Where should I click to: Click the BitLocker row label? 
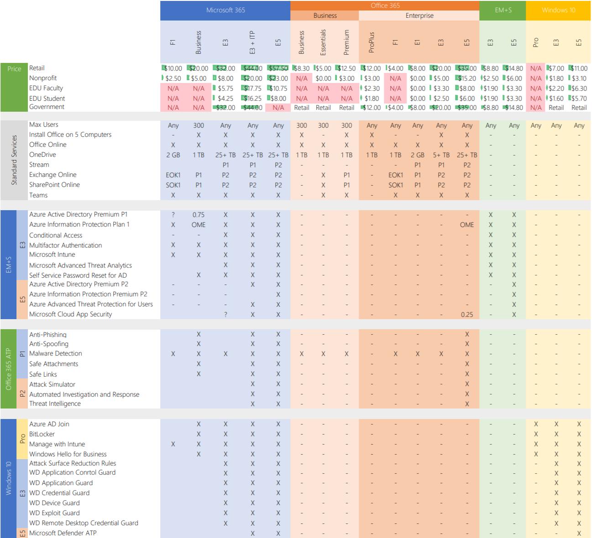[42, 434]
